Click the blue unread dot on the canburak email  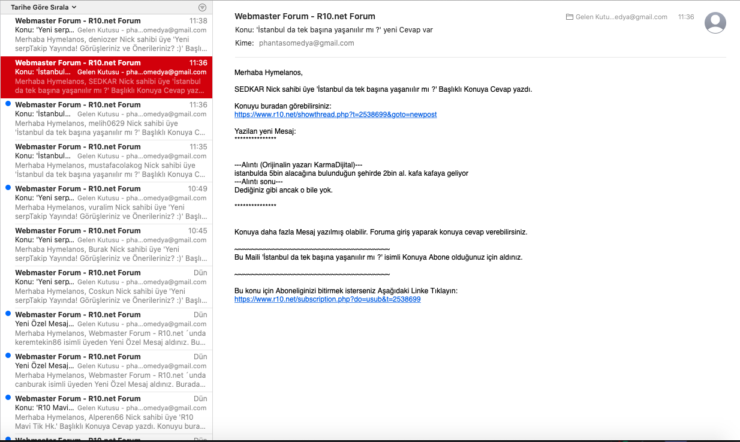(x=7, y=356)
